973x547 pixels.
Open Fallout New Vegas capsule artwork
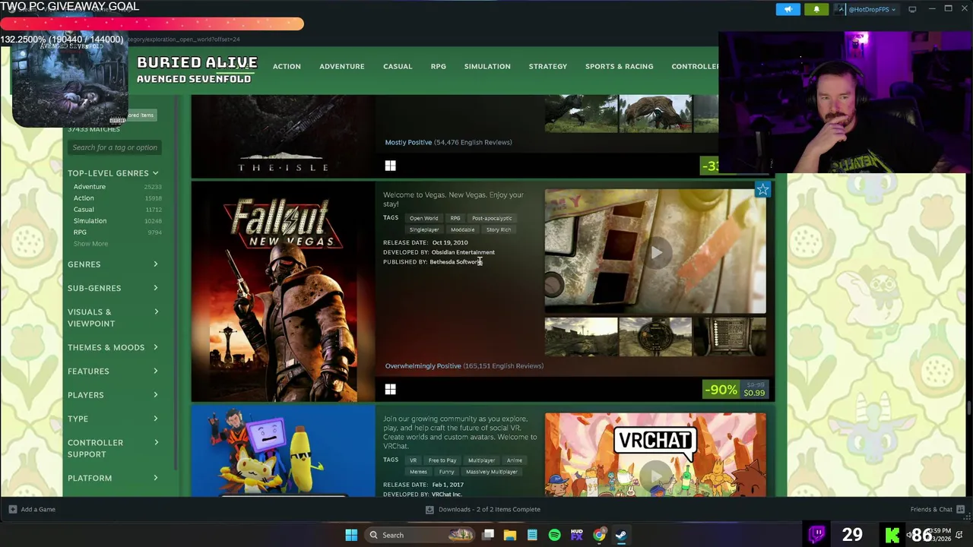(283, 292)
